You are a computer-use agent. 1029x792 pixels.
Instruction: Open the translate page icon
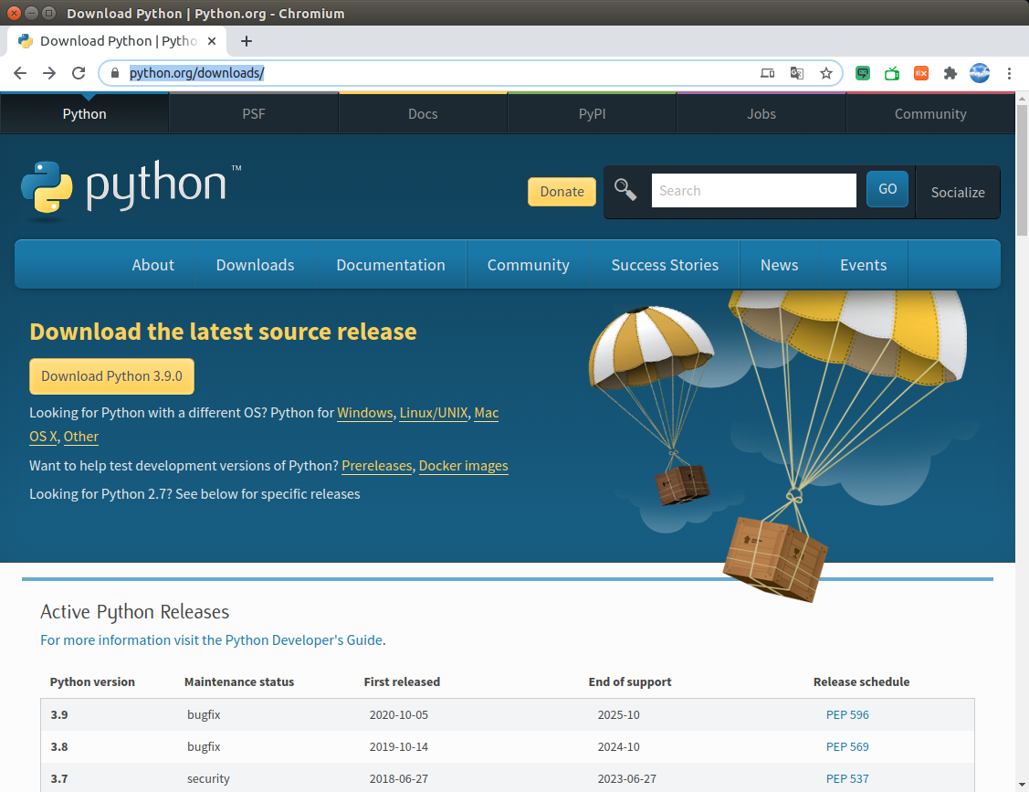pyautogui.click(x=797, y=73)
